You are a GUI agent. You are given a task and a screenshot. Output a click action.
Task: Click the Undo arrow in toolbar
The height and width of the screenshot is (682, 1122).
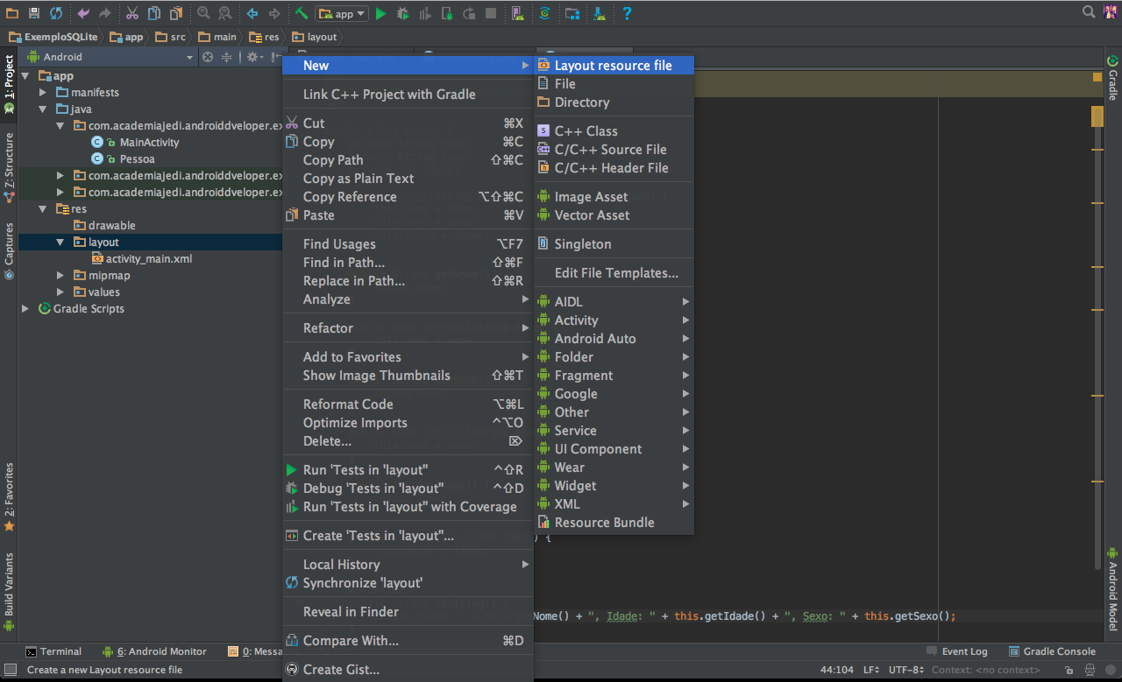83,13
